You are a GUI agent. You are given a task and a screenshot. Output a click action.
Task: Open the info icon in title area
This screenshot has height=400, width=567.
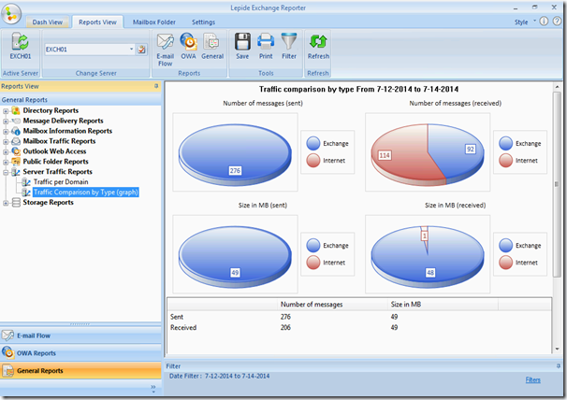pos(544,21)
